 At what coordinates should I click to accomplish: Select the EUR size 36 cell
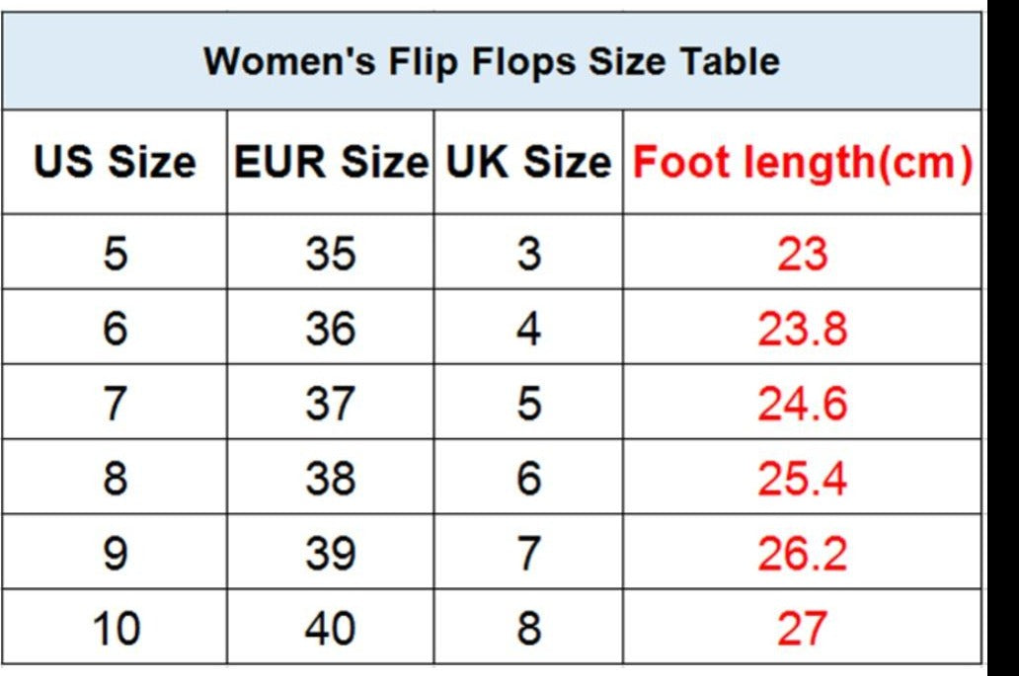tap(331, 329)
